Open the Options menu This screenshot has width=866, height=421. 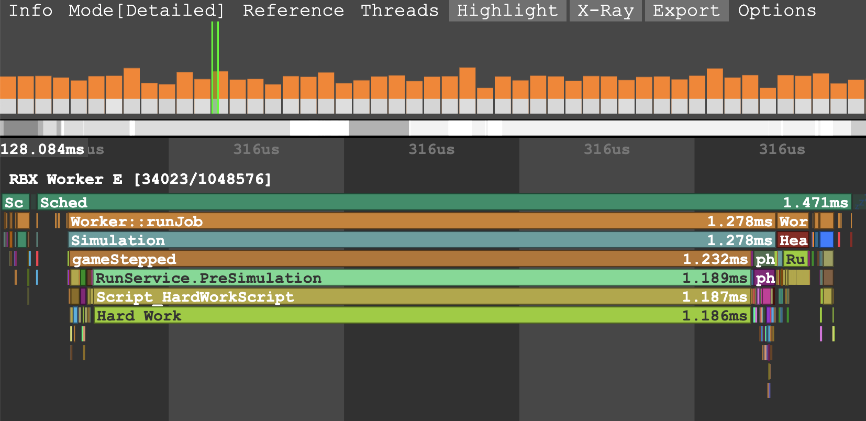tap(777, 10)
